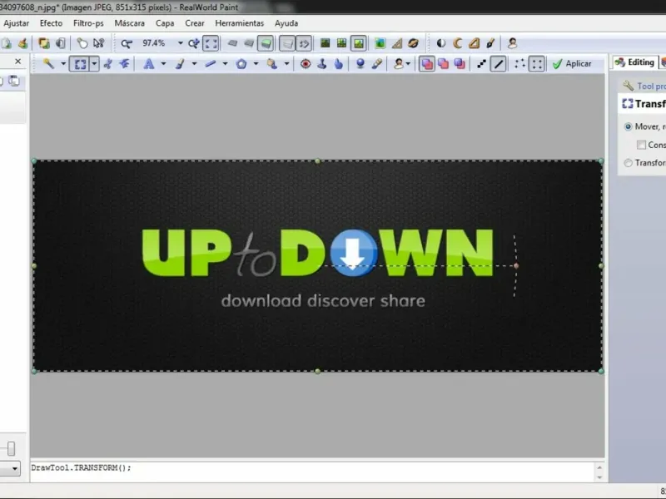Viewport: 666px width, 499px height.
Task: Toggle the smooth diagonal line mode
Action: coord(498,64)
